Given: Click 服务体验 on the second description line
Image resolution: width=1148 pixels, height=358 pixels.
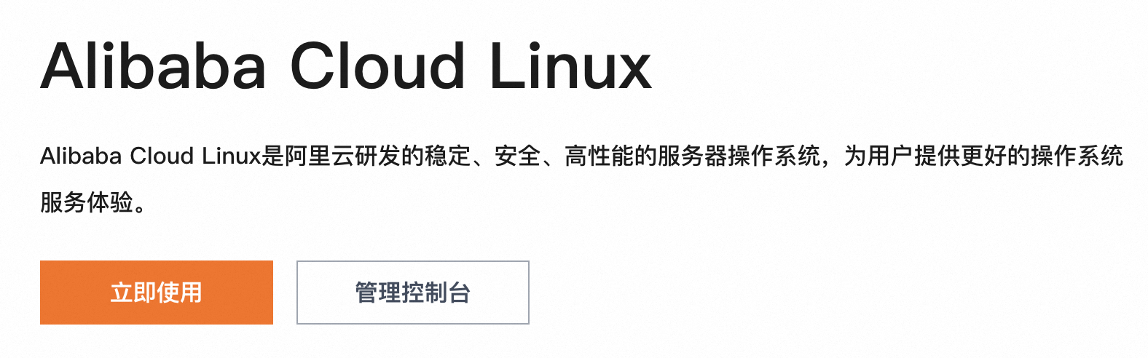Looking at the screenshot, I should [87, 202].
